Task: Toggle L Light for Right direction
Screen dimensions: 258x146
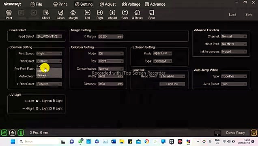Action: [37, 108]
